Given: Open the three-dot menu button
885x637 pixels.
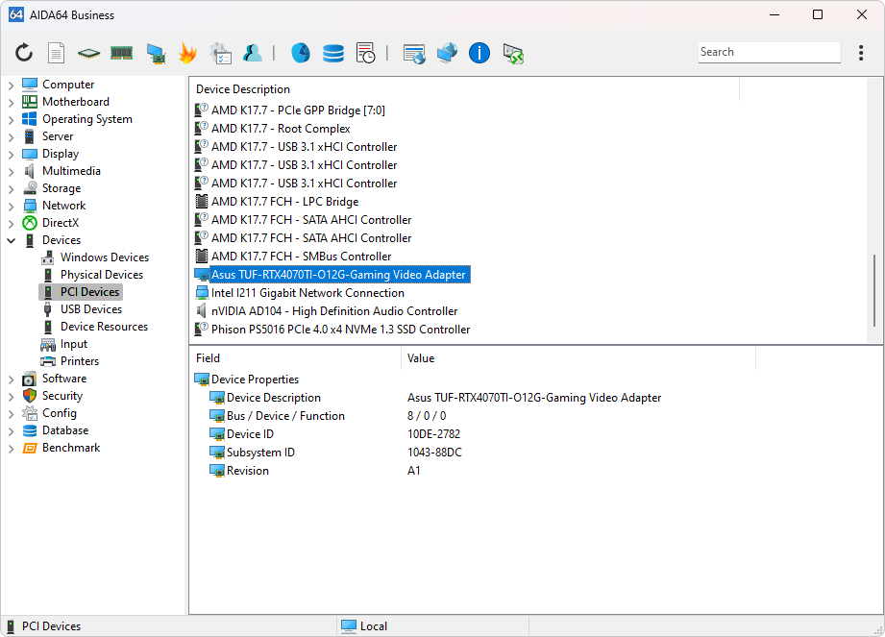Looking at the screenshot, I should click(x=861, y=53).
